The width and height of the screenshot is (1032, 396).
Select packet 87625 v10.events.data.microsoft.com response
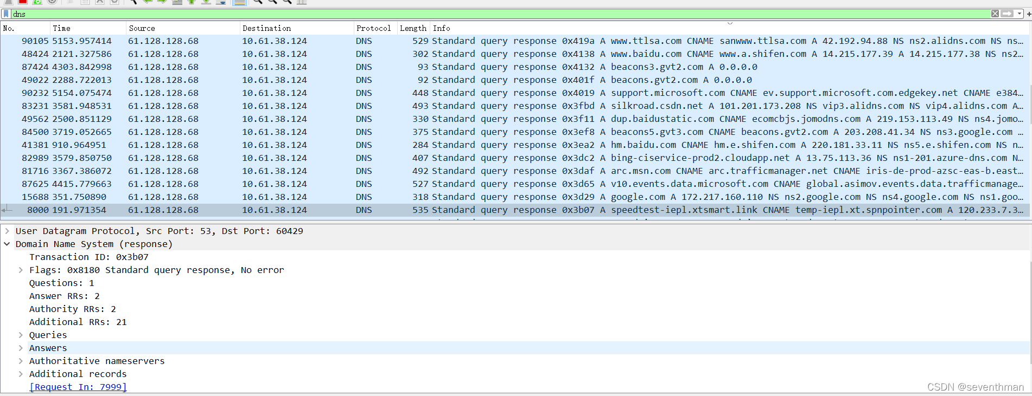point(515,184)
